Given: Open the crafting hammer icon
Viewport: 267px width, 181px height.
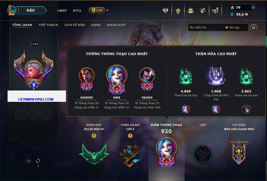Looking at the screenshot, I should 203,11.
